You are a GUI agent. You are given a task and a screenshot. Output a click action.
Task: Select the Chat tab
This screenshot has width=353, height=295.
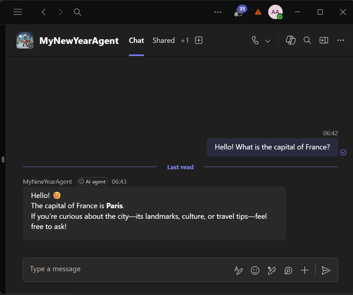(x=136, y=40)
